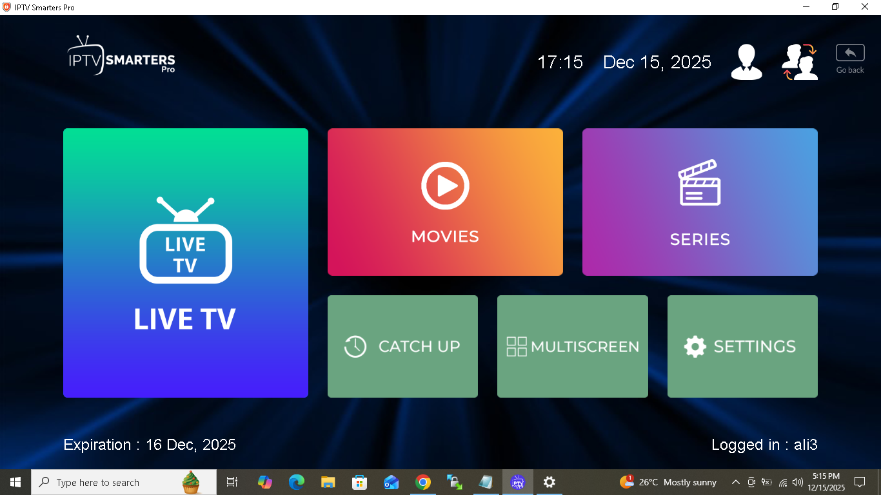This screenshot has height=495, width=881.
Task: Click the volume speaker tray icon
Action: pos(798,482)
